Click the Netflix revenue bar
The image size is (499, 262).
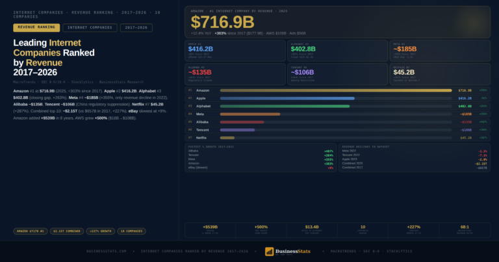tap(227, 138)
